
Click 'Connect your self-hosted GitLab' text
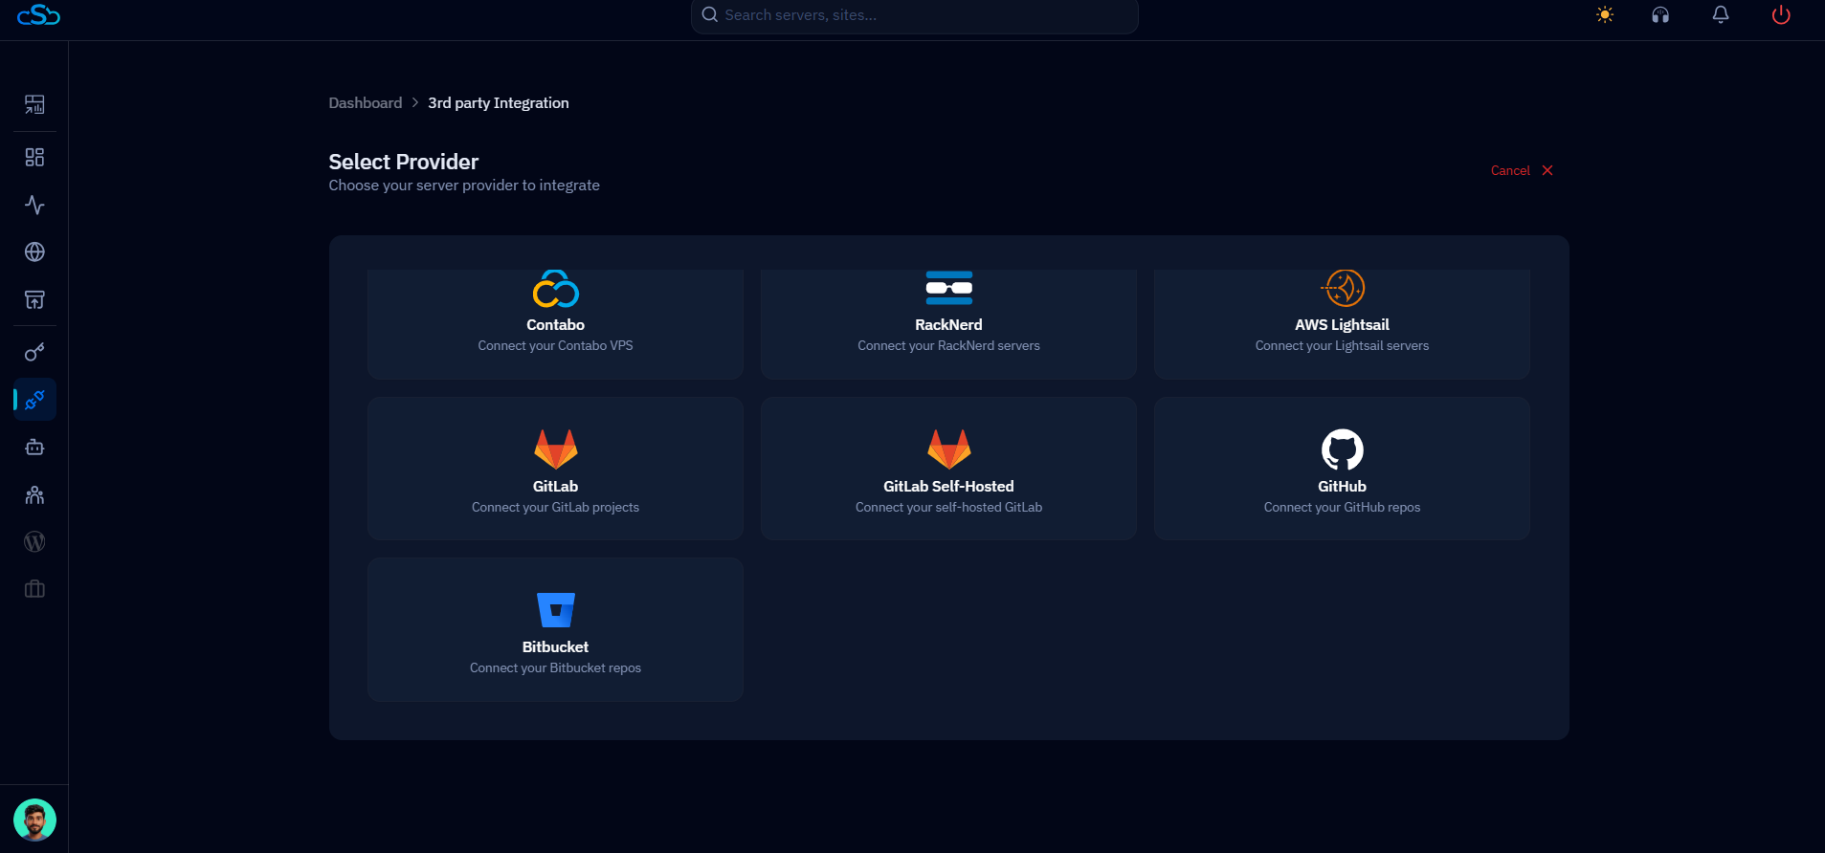(x=948, y=508)
